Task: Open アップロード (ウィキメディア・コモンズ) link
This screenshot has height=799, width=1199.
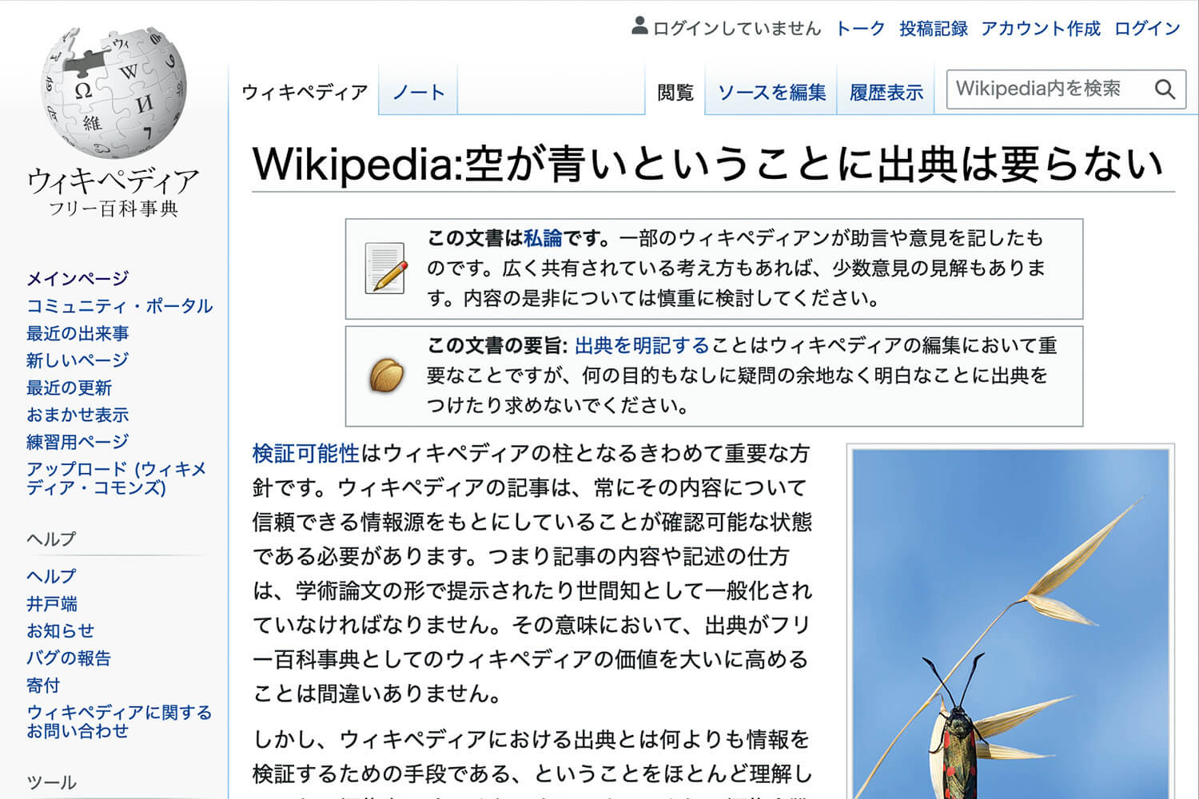Action: click(117, 478)
